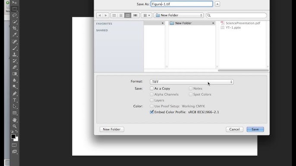This screenshot has height=166, width=296.
Task: Open the white background color picker
Action: coord(16,140)
